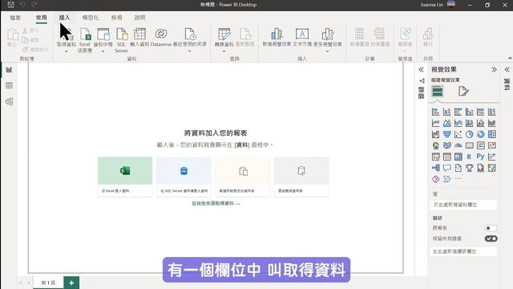Expand the Data (資料) pane

point(507,70)
